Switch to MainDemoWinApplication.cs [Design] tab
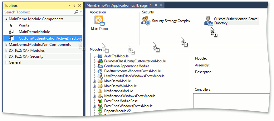Viewport: 274px width, 121px height. [119, 5]
